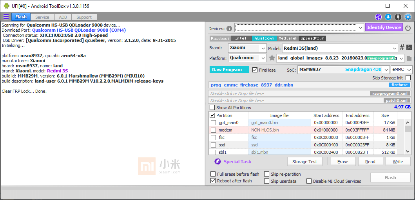415x200 pixels.
Task: Open the hamburger main menu
Action: 6,17
